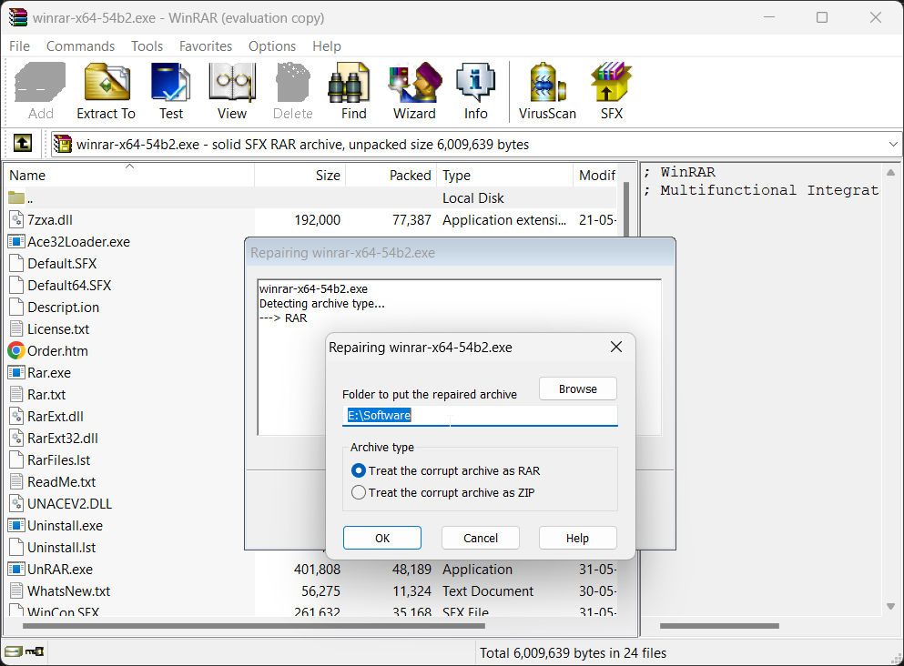The width and height of the screenshot is (904, 666).
Task: Click the Help button in dialog
Action: (577, 538)
